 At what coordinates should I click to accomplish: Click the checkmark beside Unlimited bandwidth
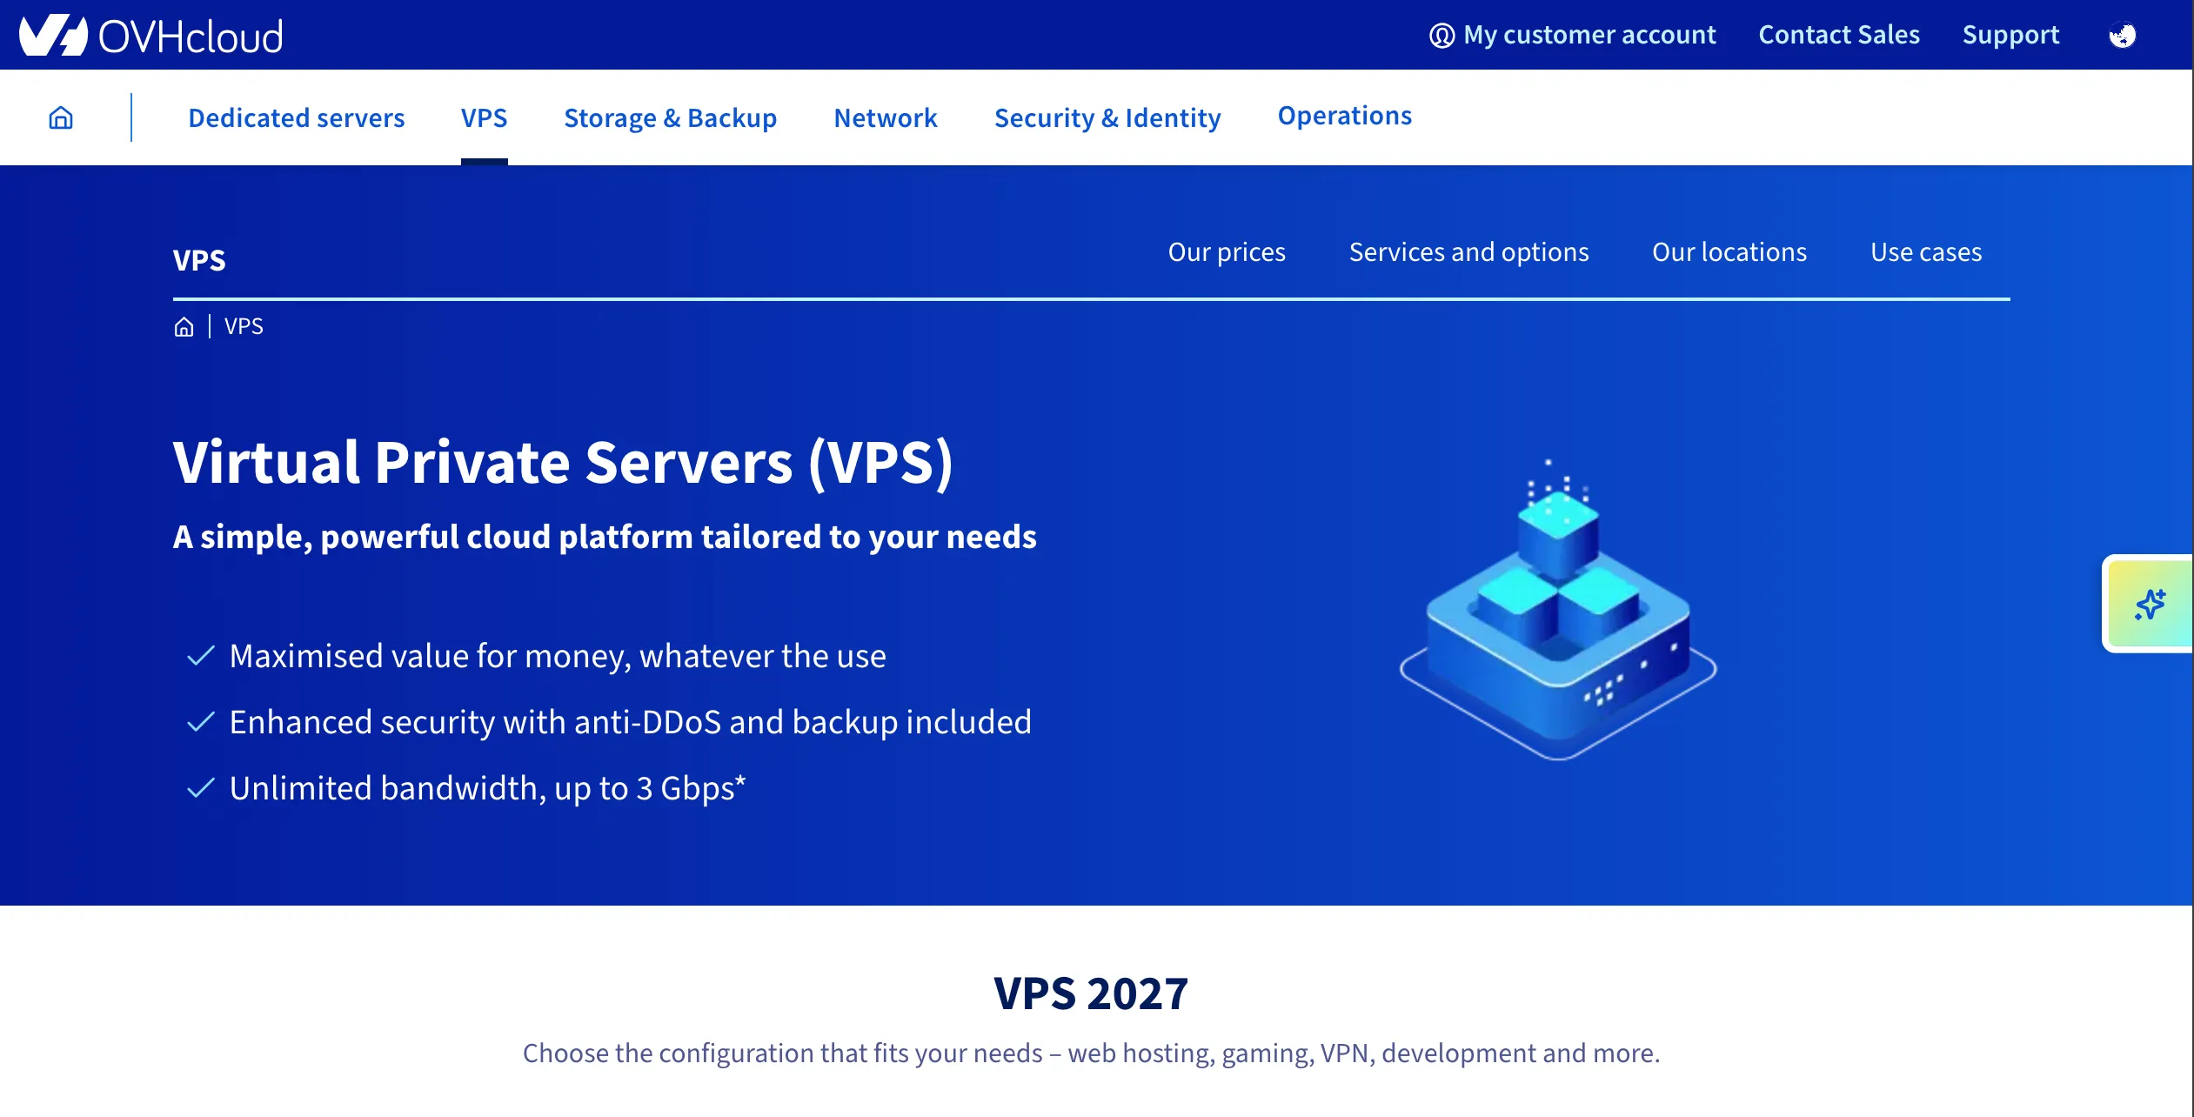point(201,788)
